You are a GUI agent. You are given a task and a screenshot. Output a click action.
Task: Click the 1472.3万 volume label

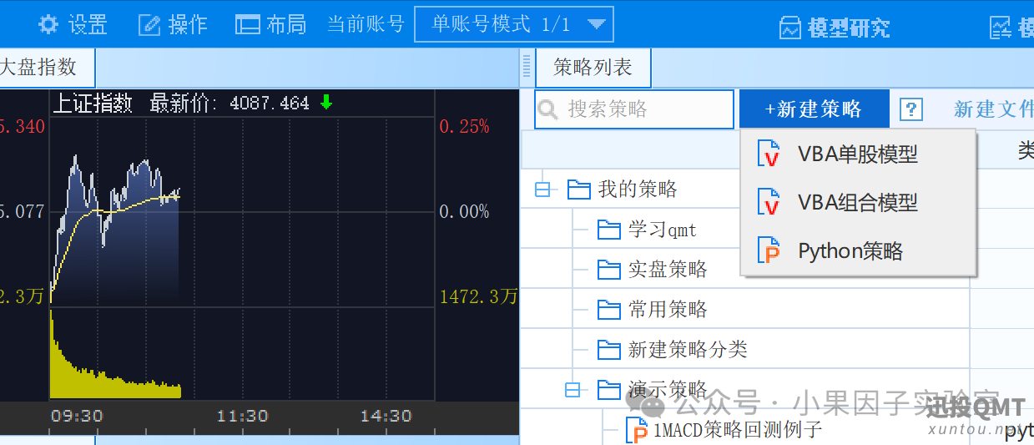[x=478, y=297]
